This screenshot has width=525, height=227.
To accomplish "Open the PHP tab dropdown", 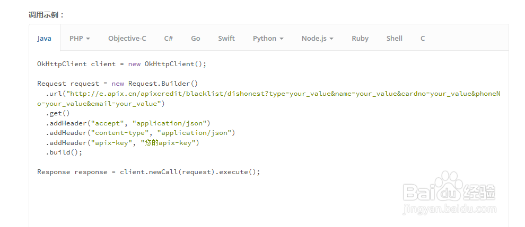I will point(80,38).
